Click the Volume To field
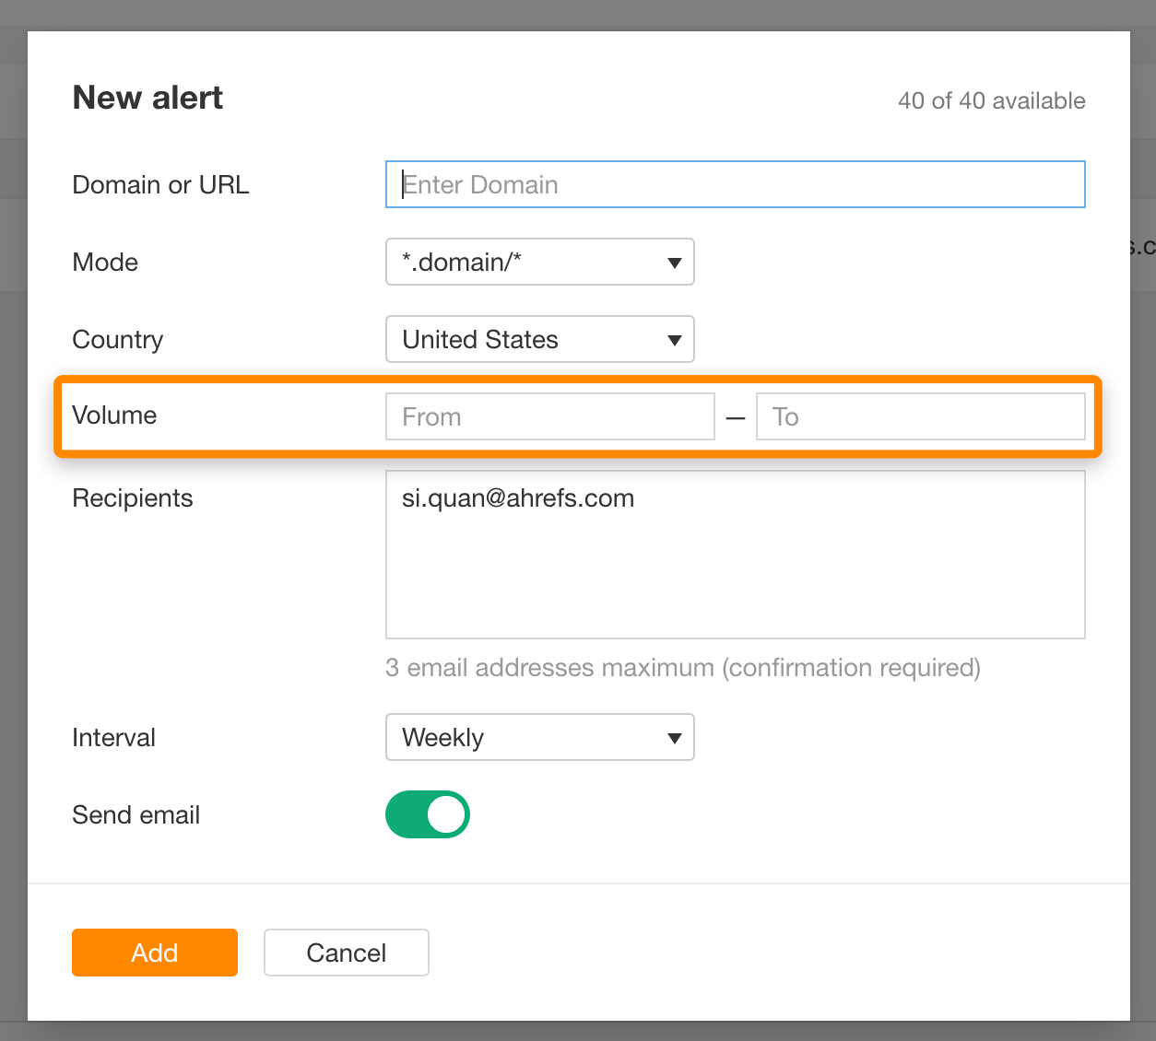Image resolution: width=1156 pixels, height=1041 pixels. 920,416
